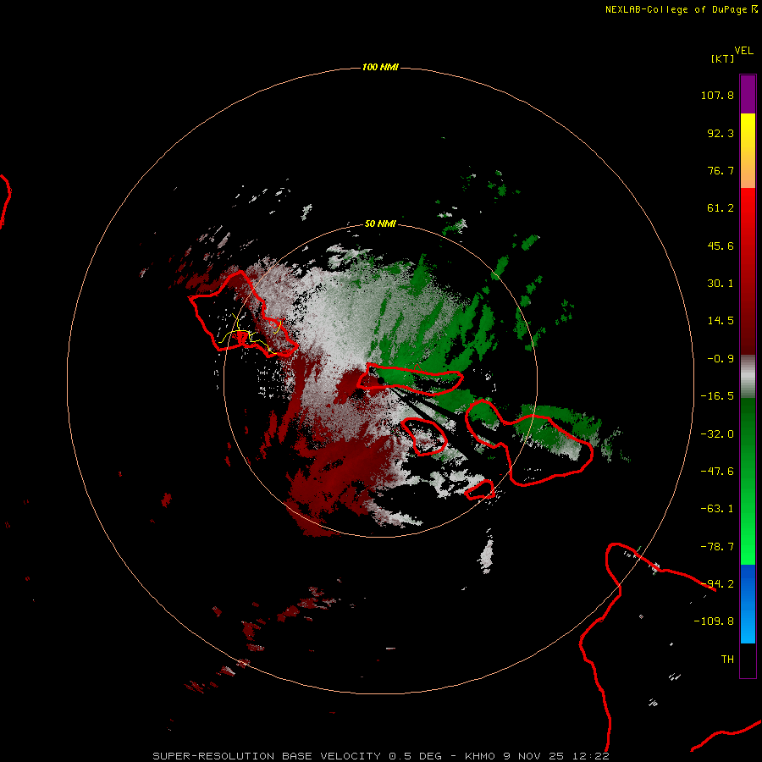Click the 92.3 velocity scale value
The height and width of the screenshot is (762, 762).
[x=721, y=133]
